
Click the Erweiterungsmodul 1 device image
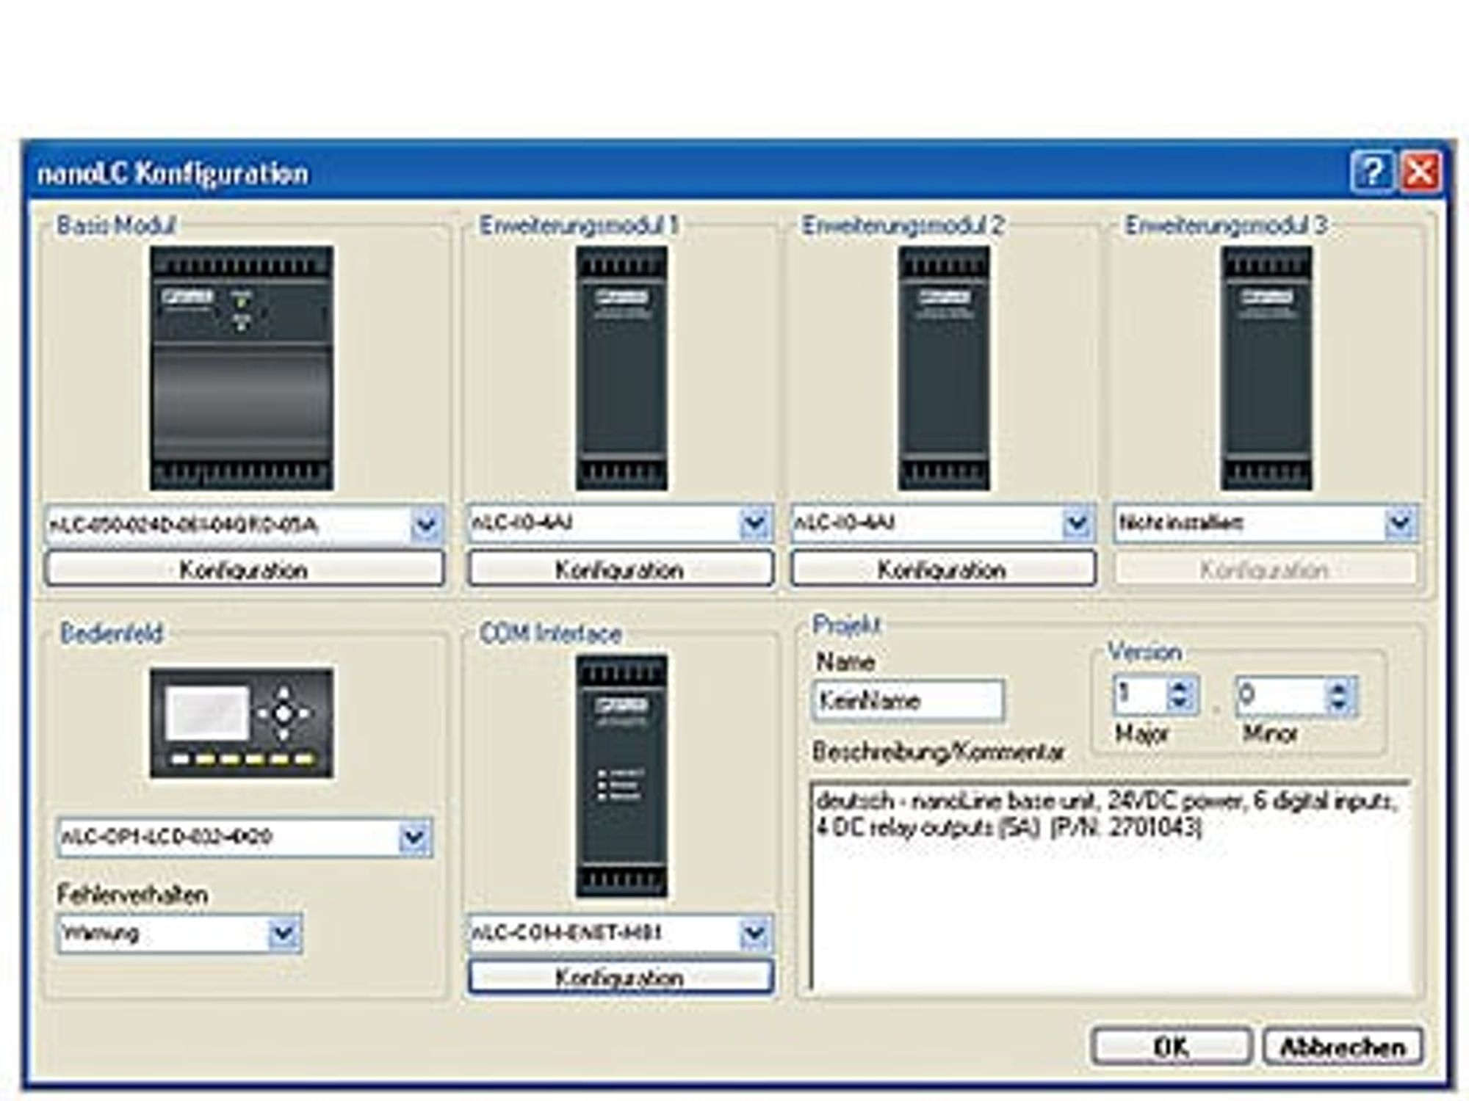pos(621,368)
